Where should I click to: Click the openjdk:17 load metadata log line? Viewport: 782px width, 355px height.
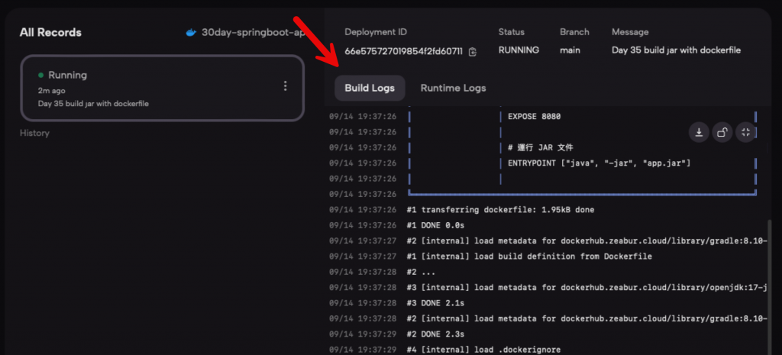(586, 288)
